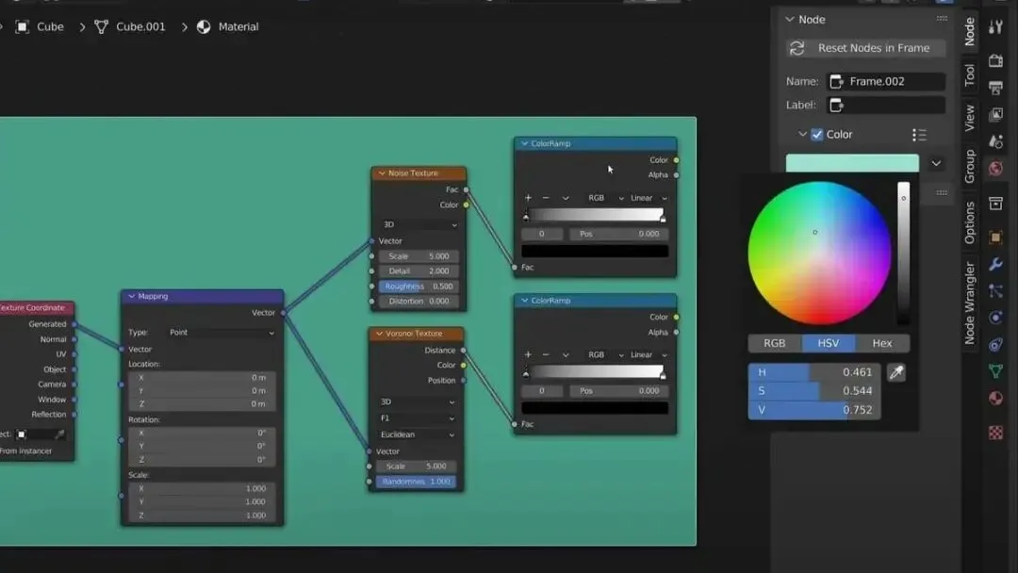
Task: Click the Saturation slider at 0.544
Action: [x=814, y=391]
